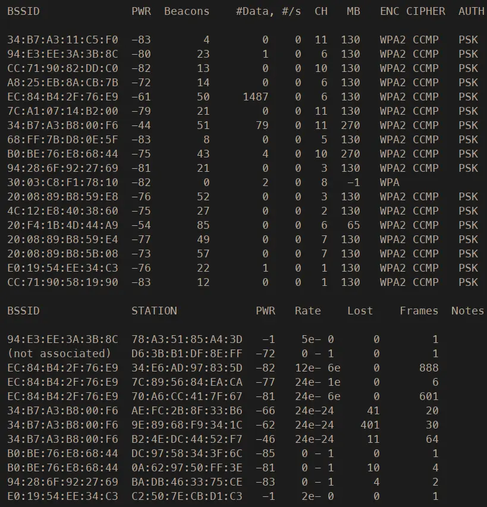The width and height of the screenshot is (487, 507).
Task: Select station 34:E6:AD:97:83:5D
Action: [187, 368]
